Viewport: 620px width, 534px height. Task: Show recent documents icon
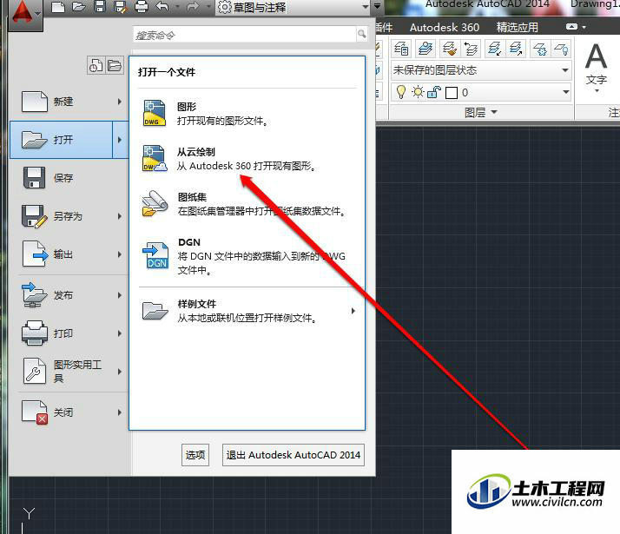point(96,65)
